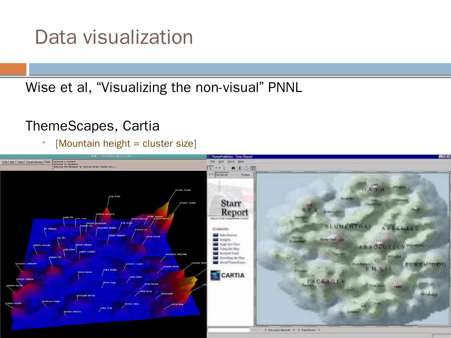Open the About ThemeScape link
This screenshot has height=338, width=451.
pyautogui.click(x=232, y=263)
